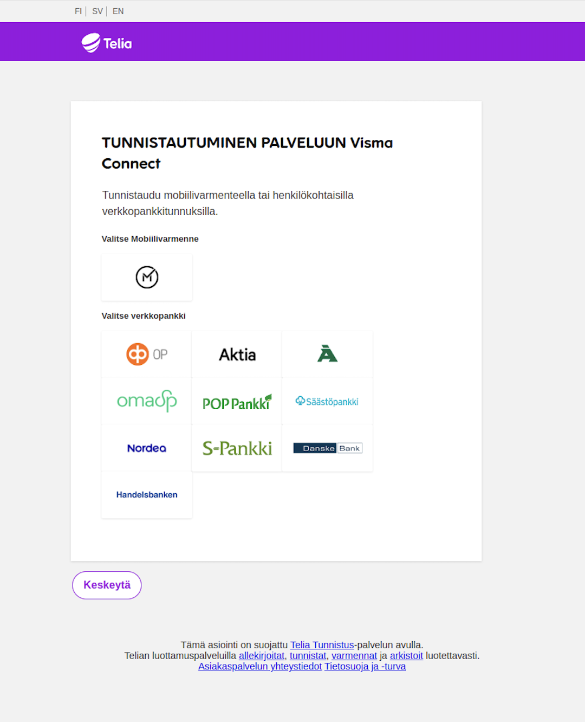585x722 pixels.
Task: Open the Telia Tunnistus link
Action: click(x=322, y=645)
